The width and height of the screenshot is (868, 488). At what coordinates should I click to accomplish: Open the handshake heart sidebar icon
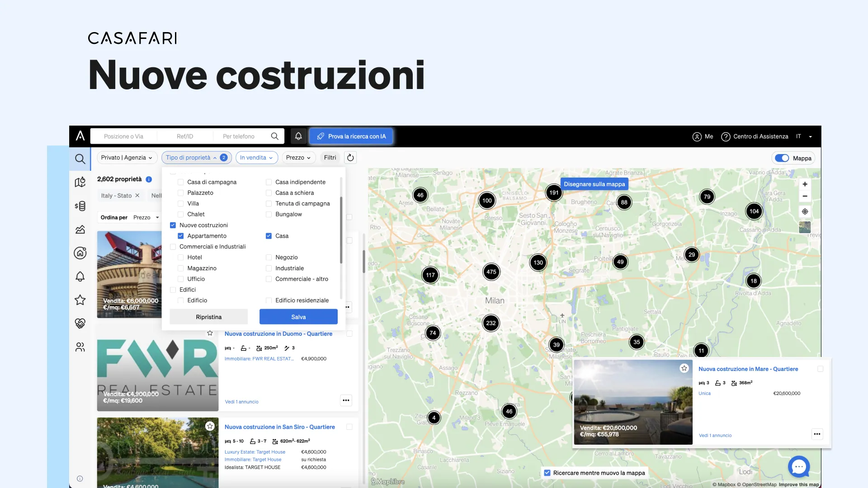click(80, 324)
